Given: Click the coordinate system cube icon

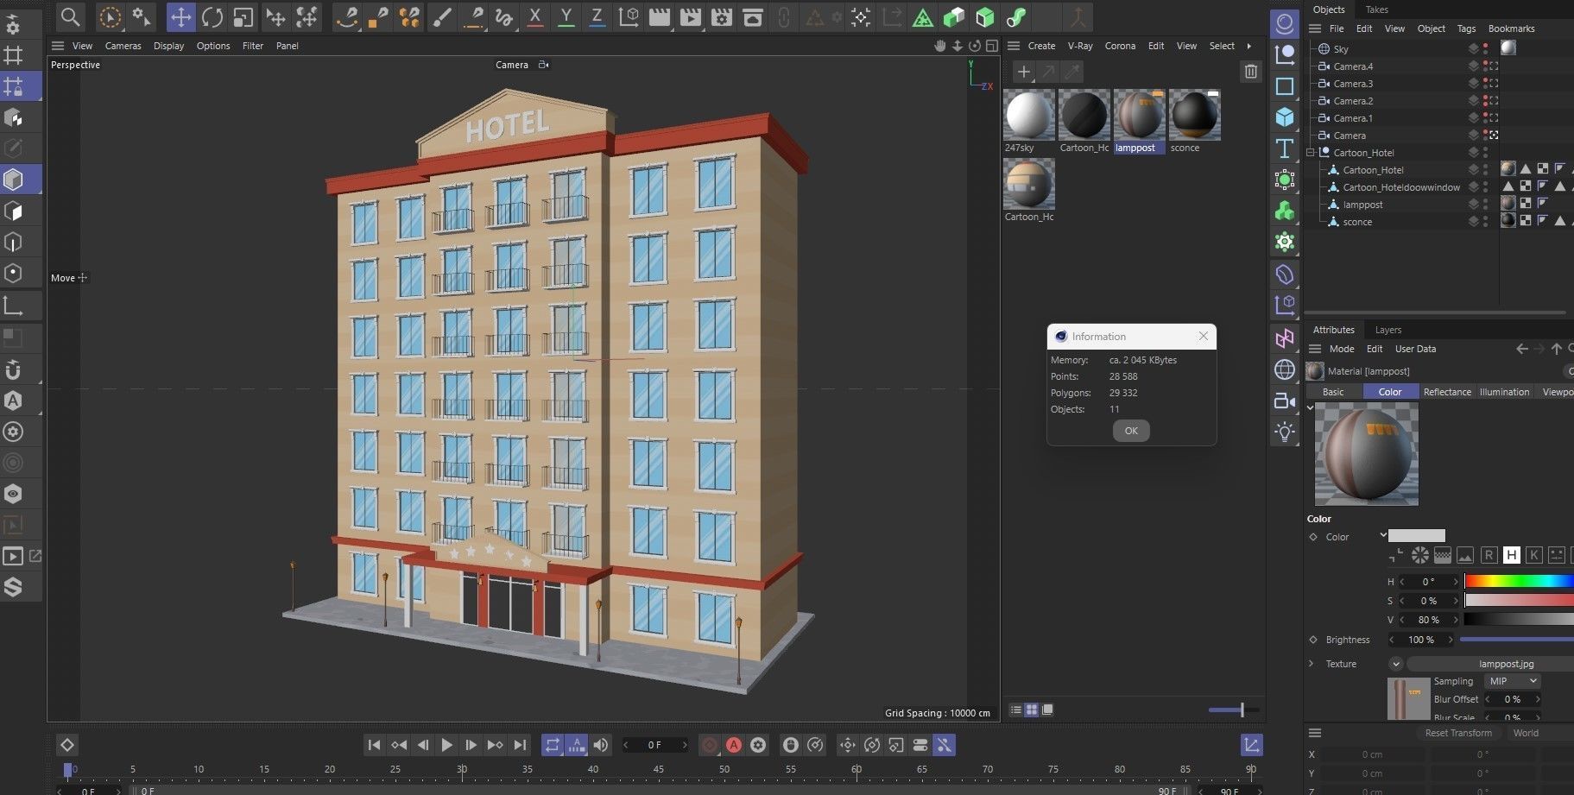Looking at the screenshot, I should tap(629, 16).
